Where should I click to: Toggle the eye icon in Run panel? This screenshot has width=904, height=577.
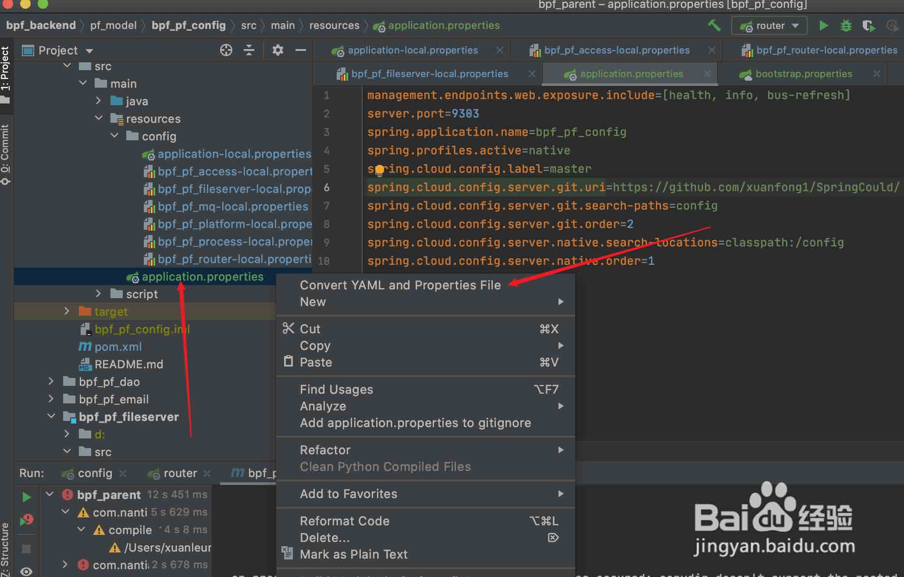point(26,571)
